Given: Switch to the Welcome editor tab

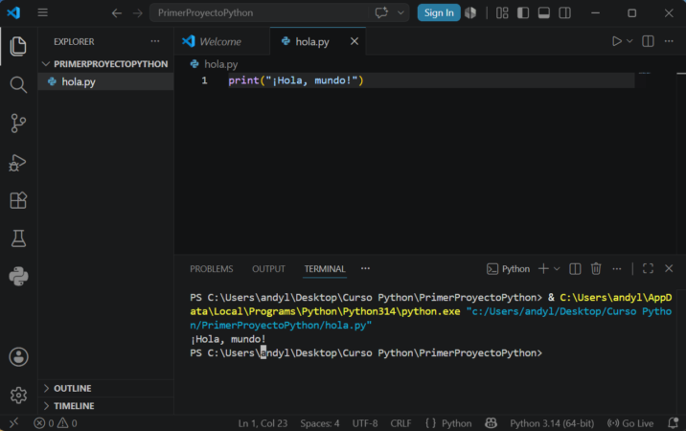Looking at the screenshot, I should (x=221, y=41).
